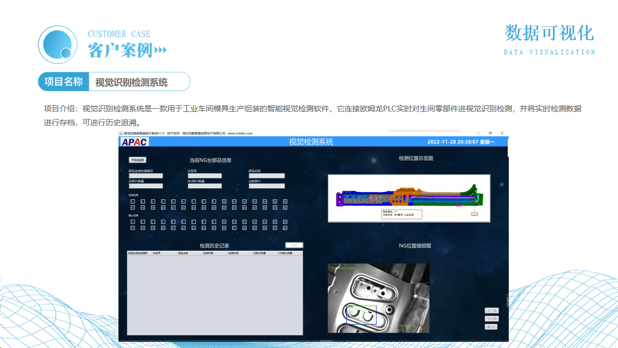This screenshot has width=618, height=348.
Task: Click the APAC logo in header
Action: 134,142
